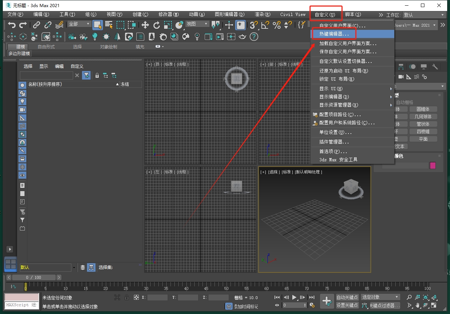Click the Undo arrow icon
Viewport: 450px width, 314px height.
tap(12, 25)
